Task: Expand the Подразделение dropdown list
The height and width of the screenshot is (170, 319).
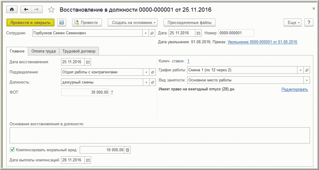Action: point(146,72)
